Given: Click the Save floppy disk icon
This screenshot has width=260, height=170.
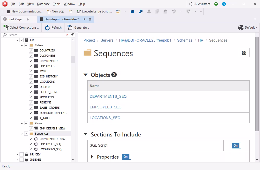Looking at the screenshot, I should 132,11.
